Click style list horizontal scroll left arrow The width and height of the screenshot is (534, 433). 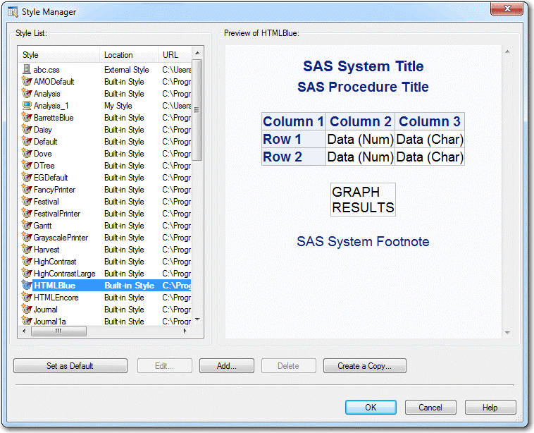tap(24, 331)
